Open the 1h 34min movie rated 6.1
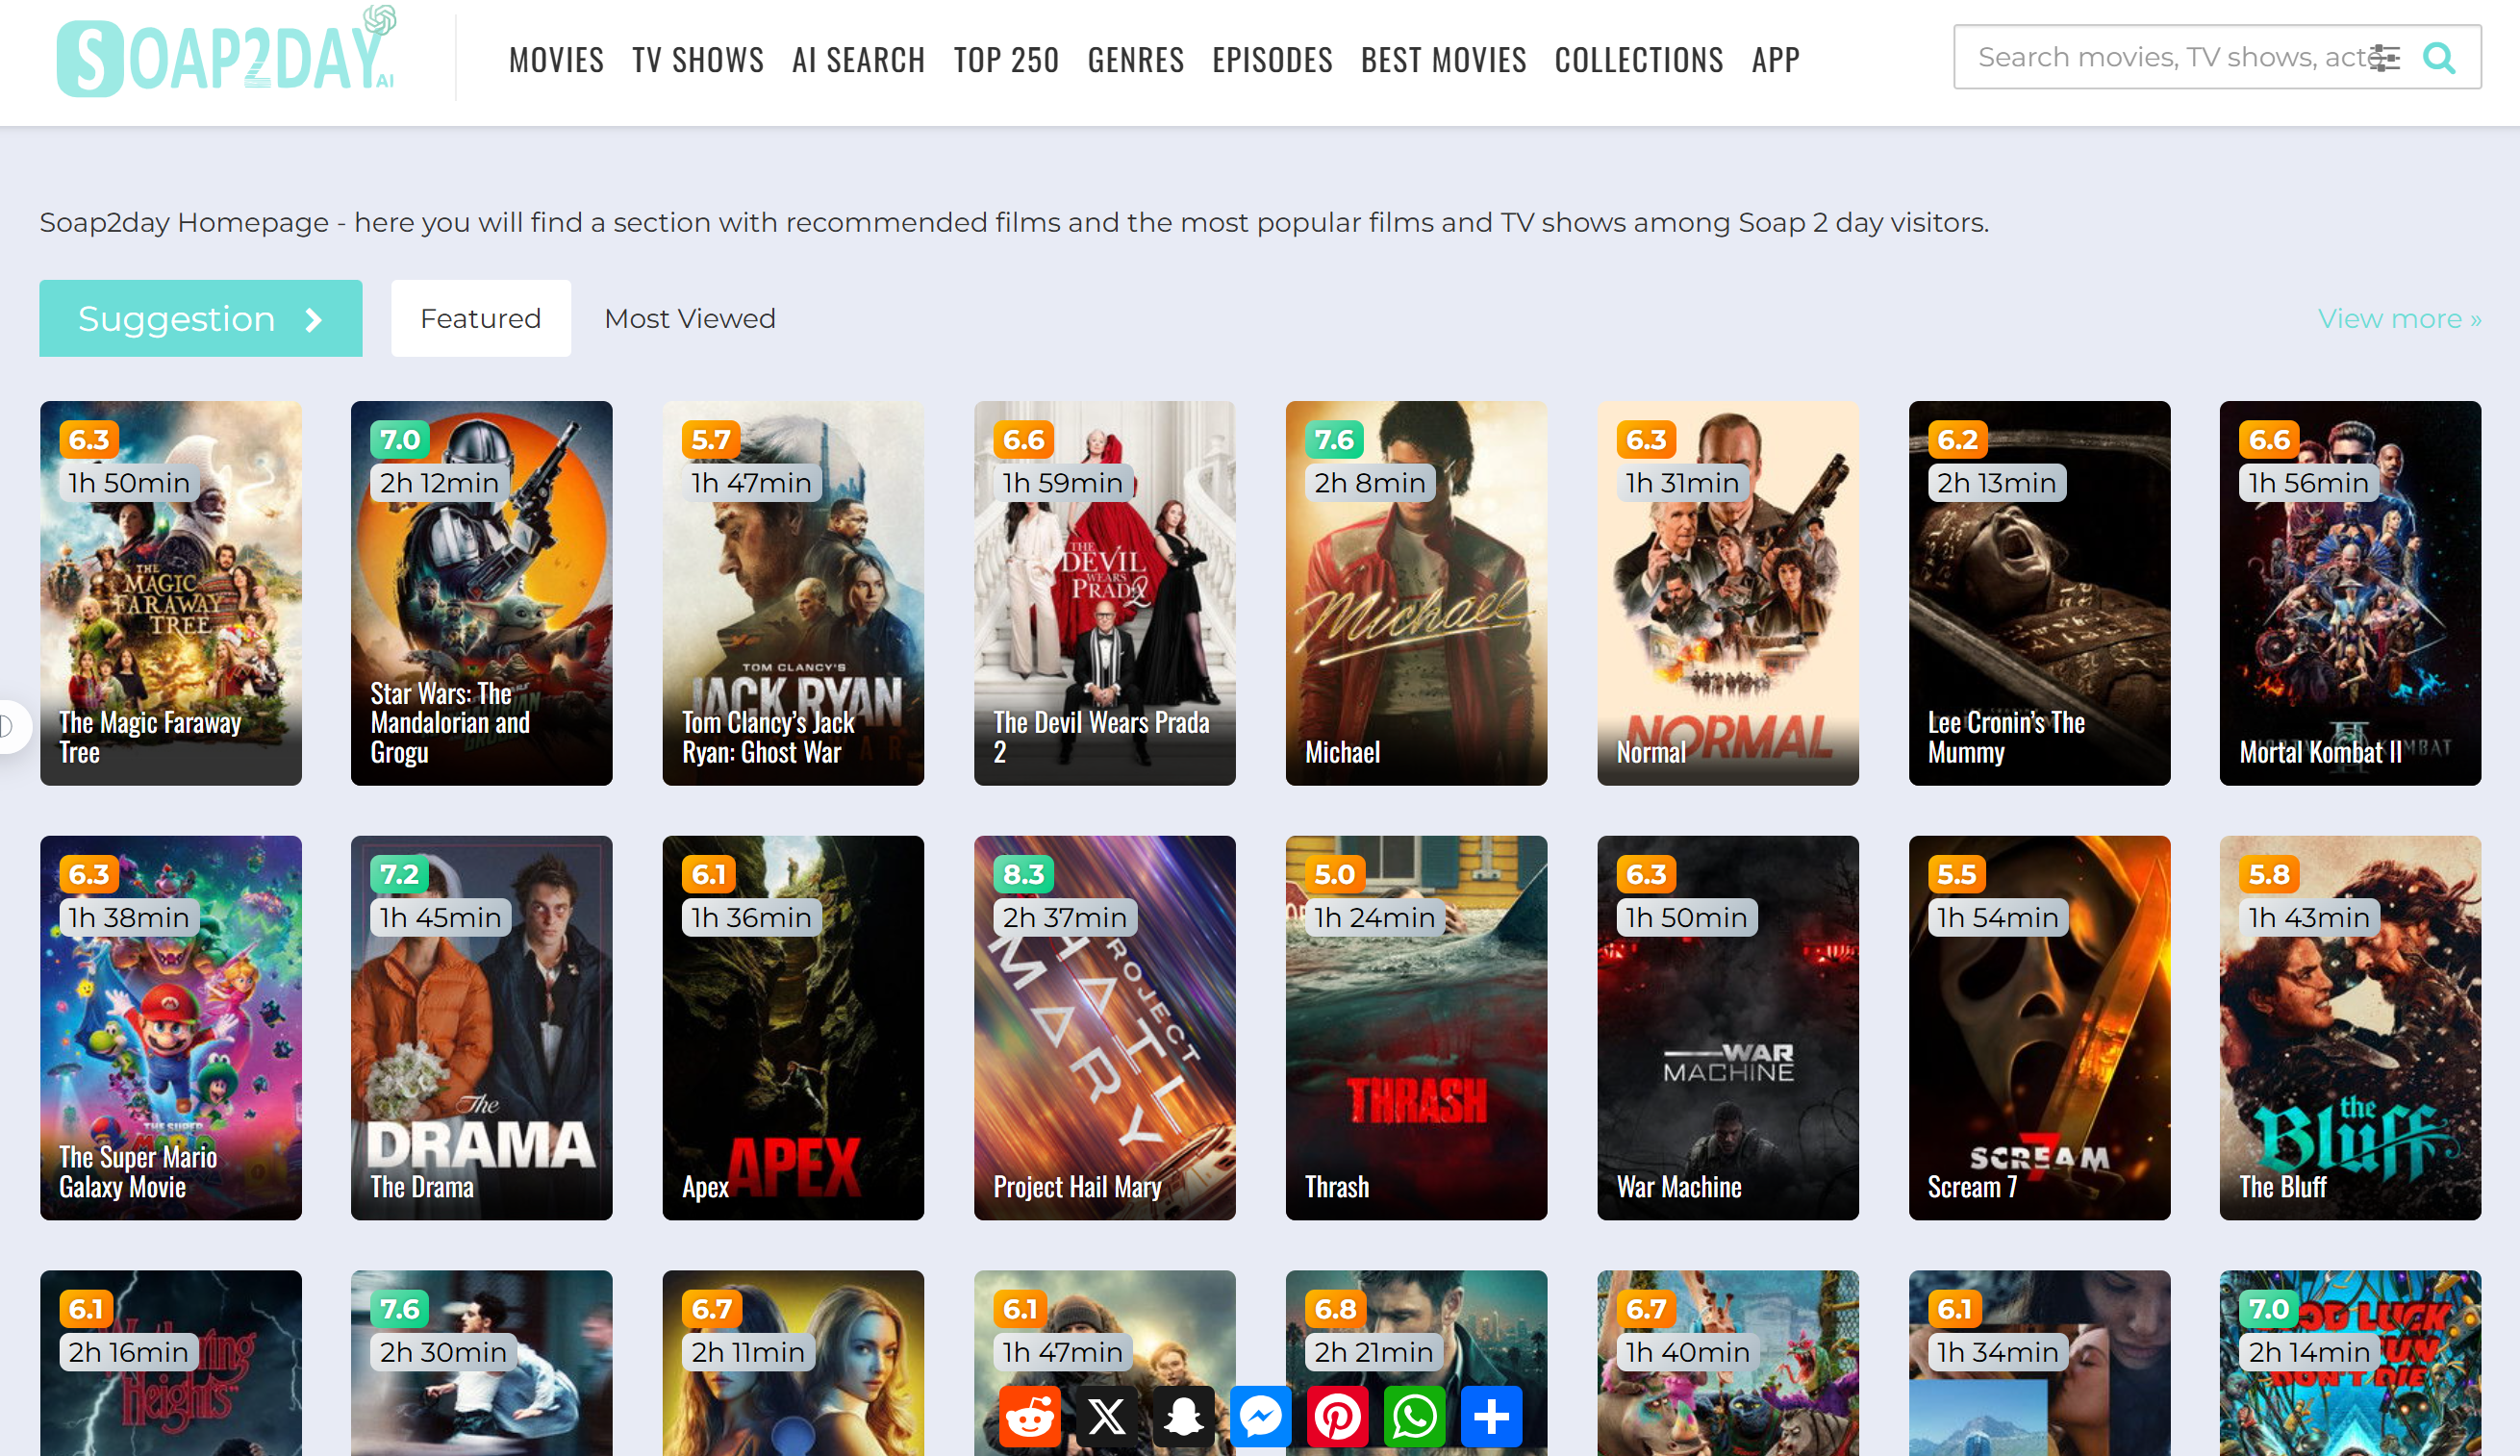 2040,1363
